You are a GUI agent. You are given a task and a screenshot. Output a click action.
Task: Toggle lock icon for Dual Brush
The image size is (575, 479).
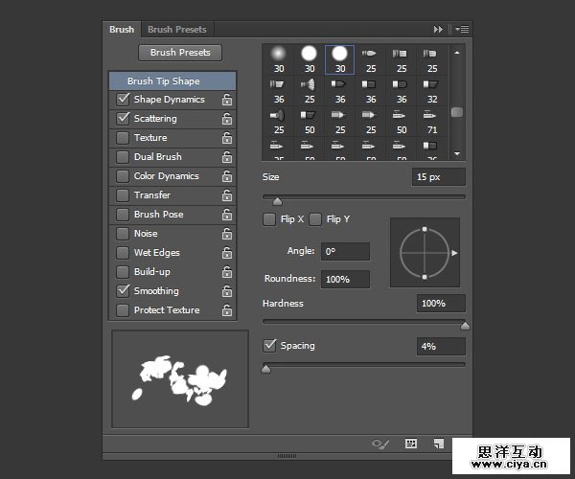coord(227,157)
